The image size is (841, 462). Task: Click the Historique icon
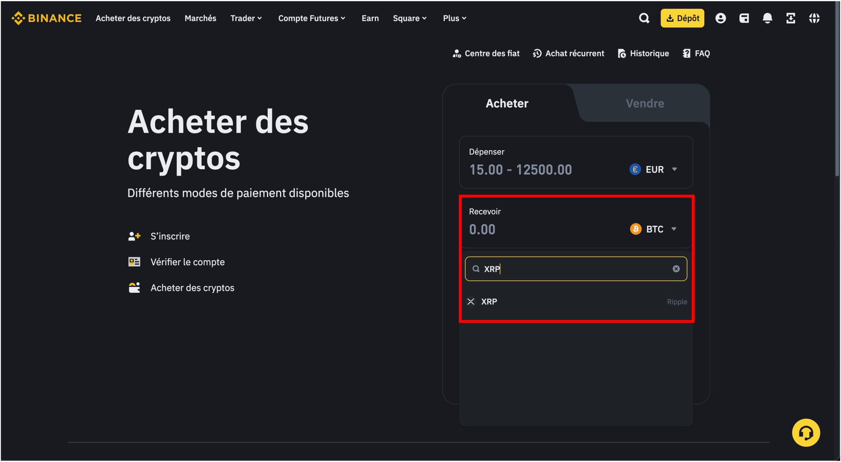622,53
